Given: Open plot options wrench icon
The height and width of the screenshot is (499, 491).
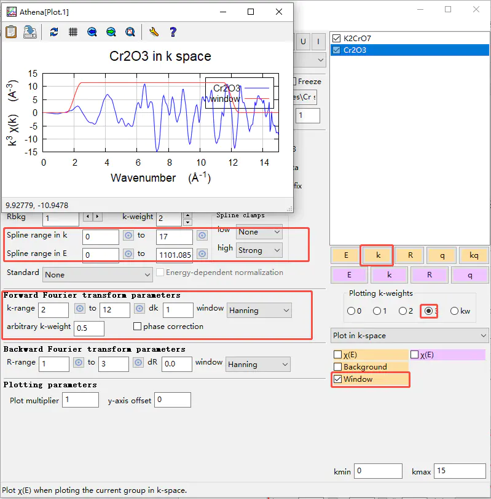Looking at the screenshot, I should point(154,32).
